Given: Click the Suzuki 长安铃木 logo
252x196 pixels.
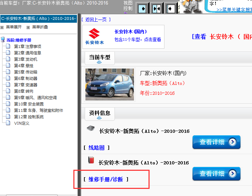Looking at the screenshot, I should coord(94,37).
